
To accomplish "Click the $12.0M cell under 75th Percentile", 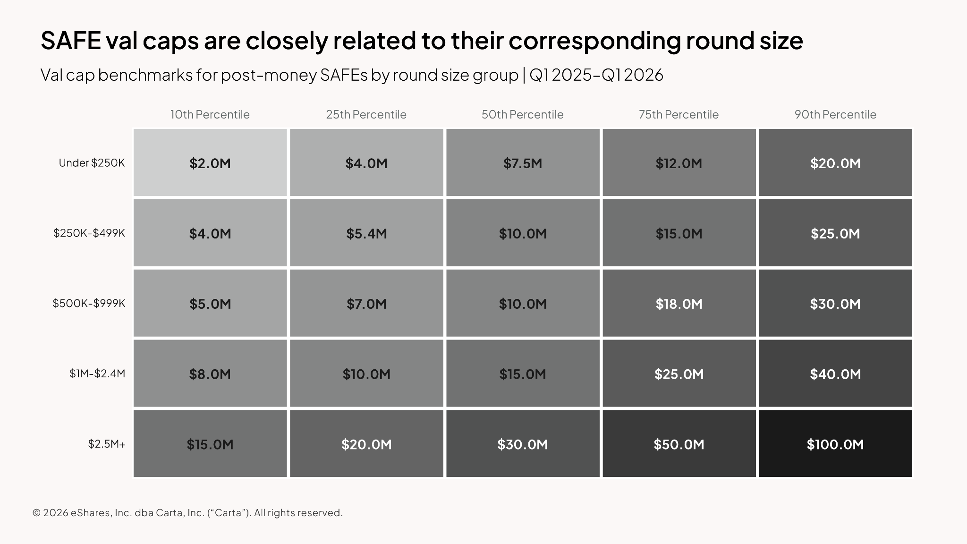I will [679, 162].
